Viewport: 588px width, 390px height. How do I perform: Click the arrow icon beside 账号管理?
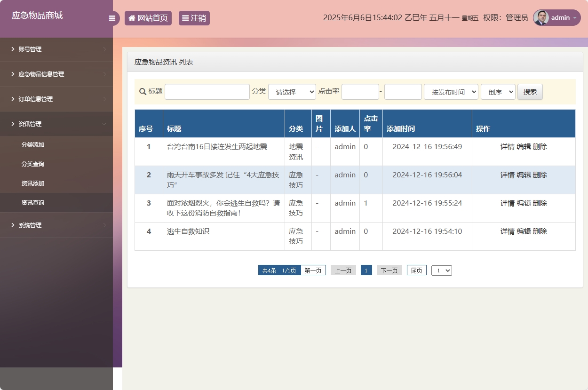(12, 49)
